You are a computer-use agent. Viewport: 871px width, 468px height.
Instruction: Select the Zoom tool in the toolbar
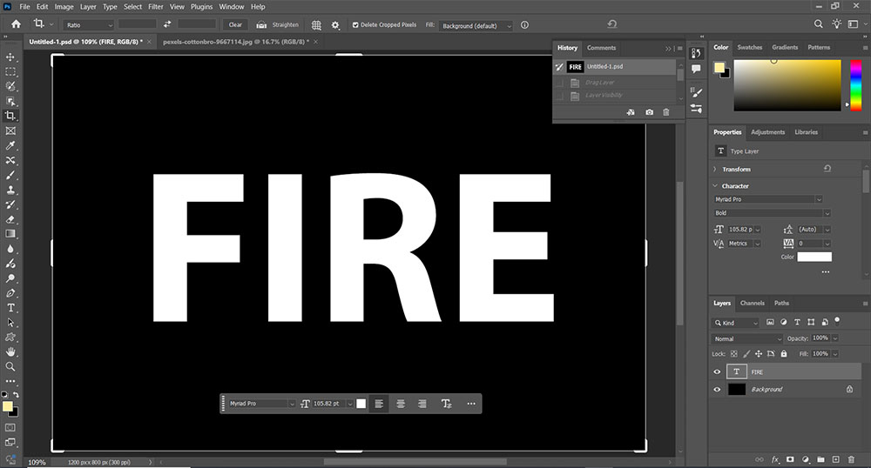(x=10, y=366)
